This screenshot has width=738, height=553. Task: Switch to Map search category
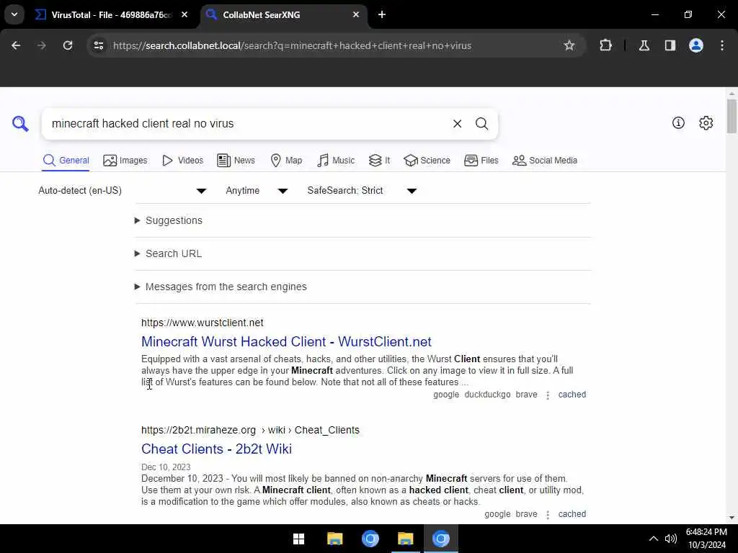(x=286, y=161)
